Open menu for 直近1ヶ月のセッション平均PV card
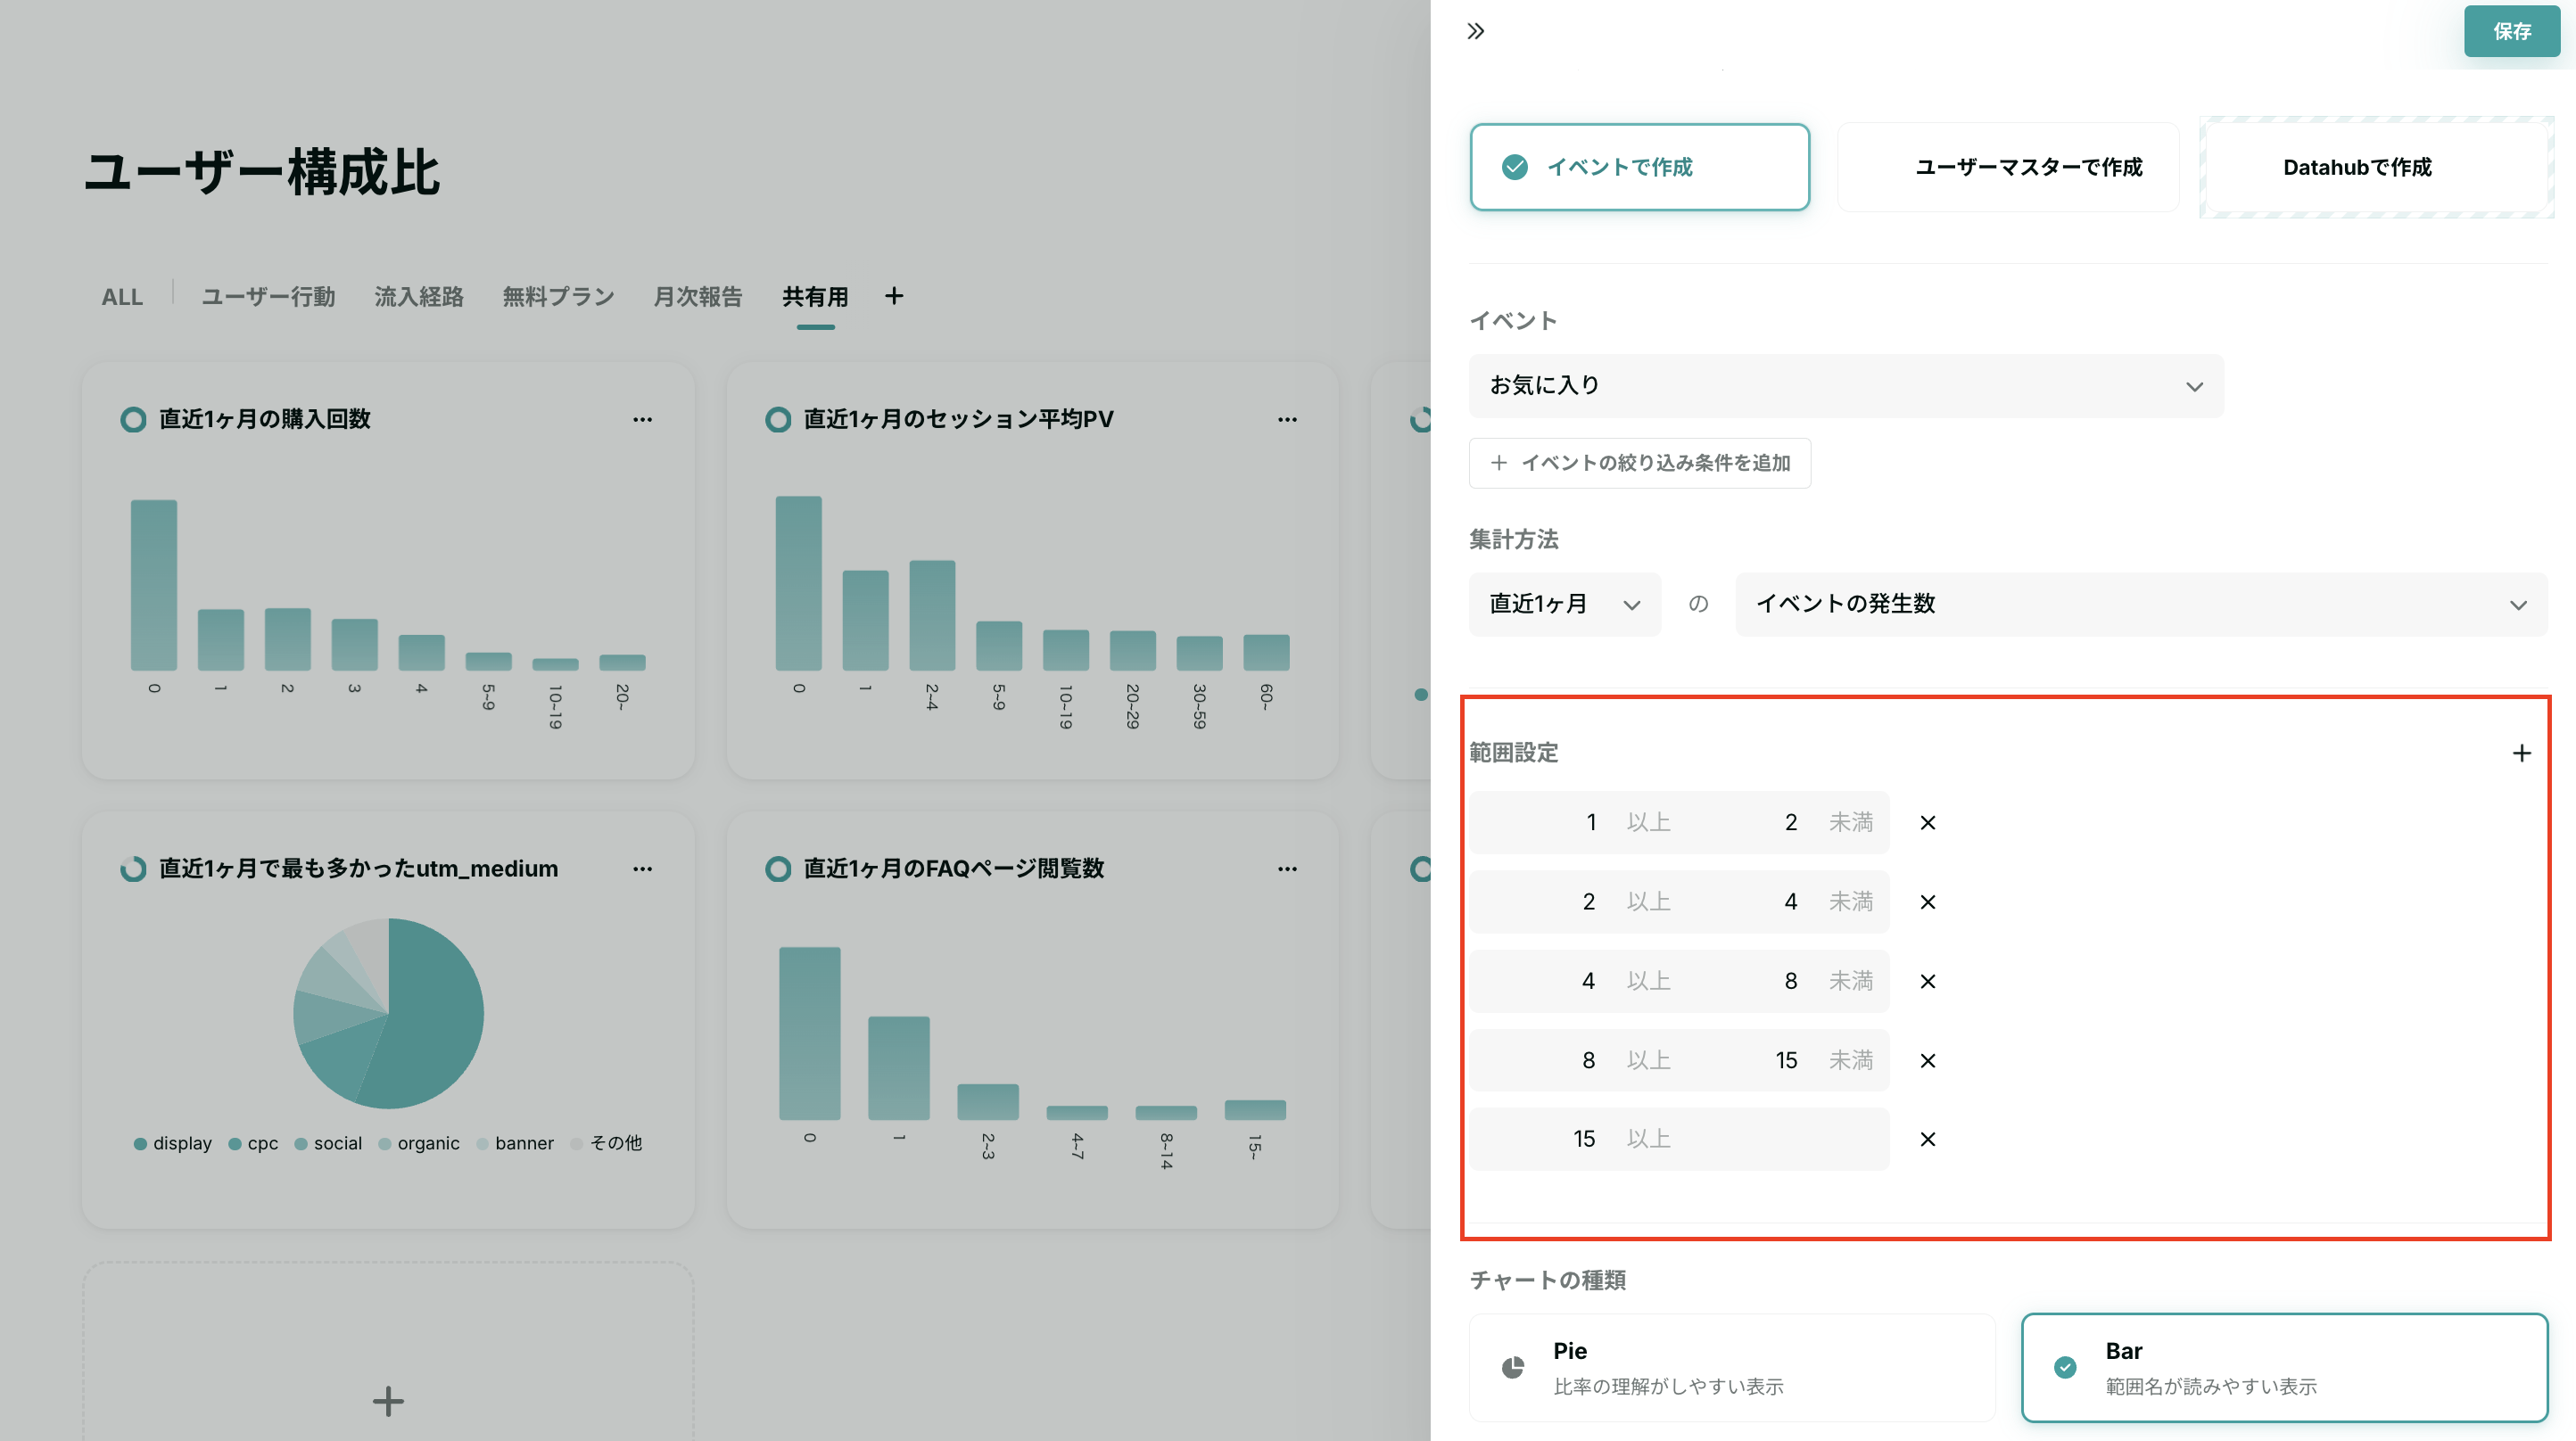This screenshot has height=1441, width=2576. click(1287, 419)
